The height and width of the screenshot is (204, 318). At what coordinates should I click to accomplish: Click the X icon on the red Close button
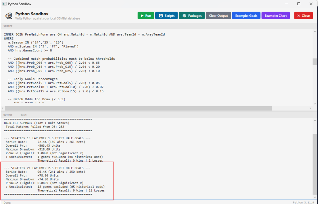[298, 16]
